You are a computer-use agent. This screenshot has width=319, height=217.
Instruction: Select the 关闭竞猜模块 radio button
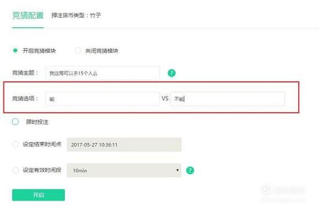pyautogui.click(x=78, y=50)
